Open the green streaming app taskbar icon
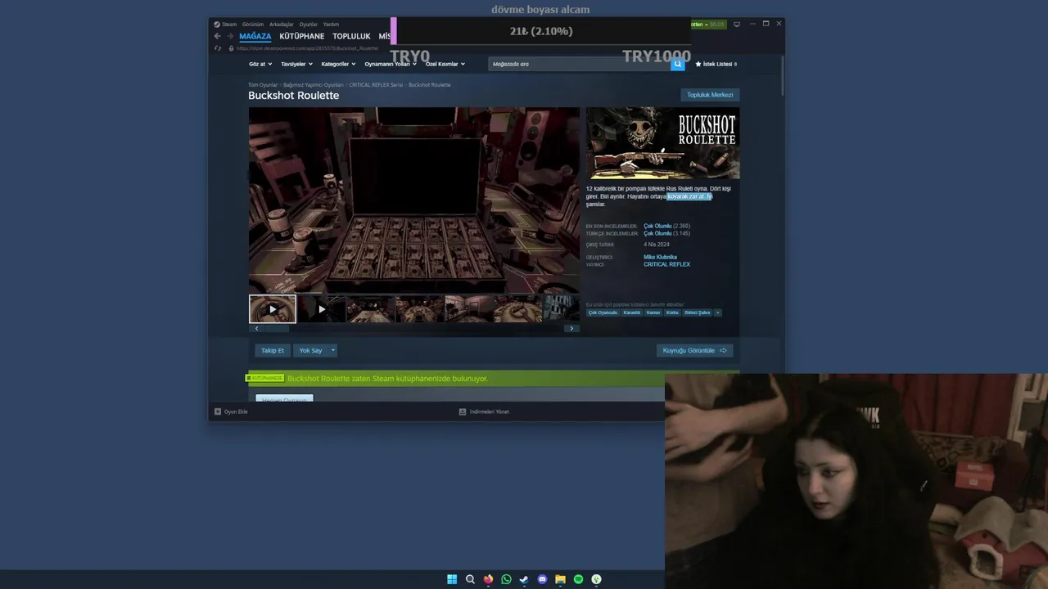The width and height of the screenshot is (1048, 589). pyautogui.click(x=596, y=579)
